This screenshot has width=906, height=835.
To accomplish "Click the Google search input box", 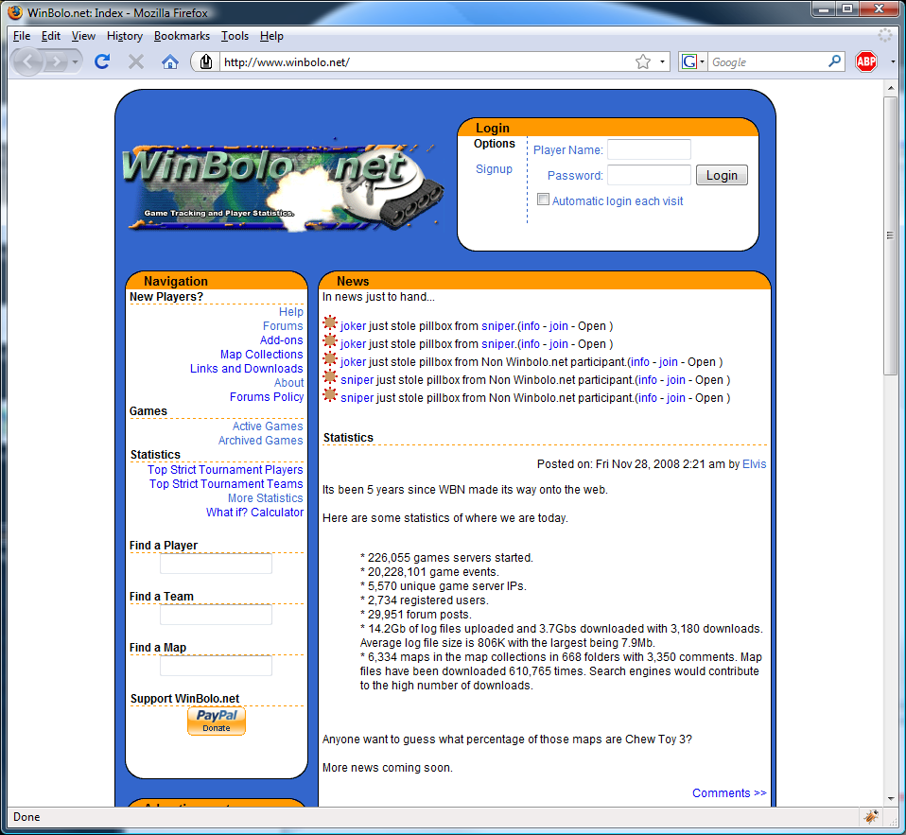I will (x=767, y=61).
